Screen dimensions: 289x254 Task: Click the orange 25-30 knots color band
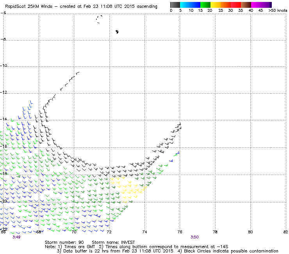coord(226,5)
